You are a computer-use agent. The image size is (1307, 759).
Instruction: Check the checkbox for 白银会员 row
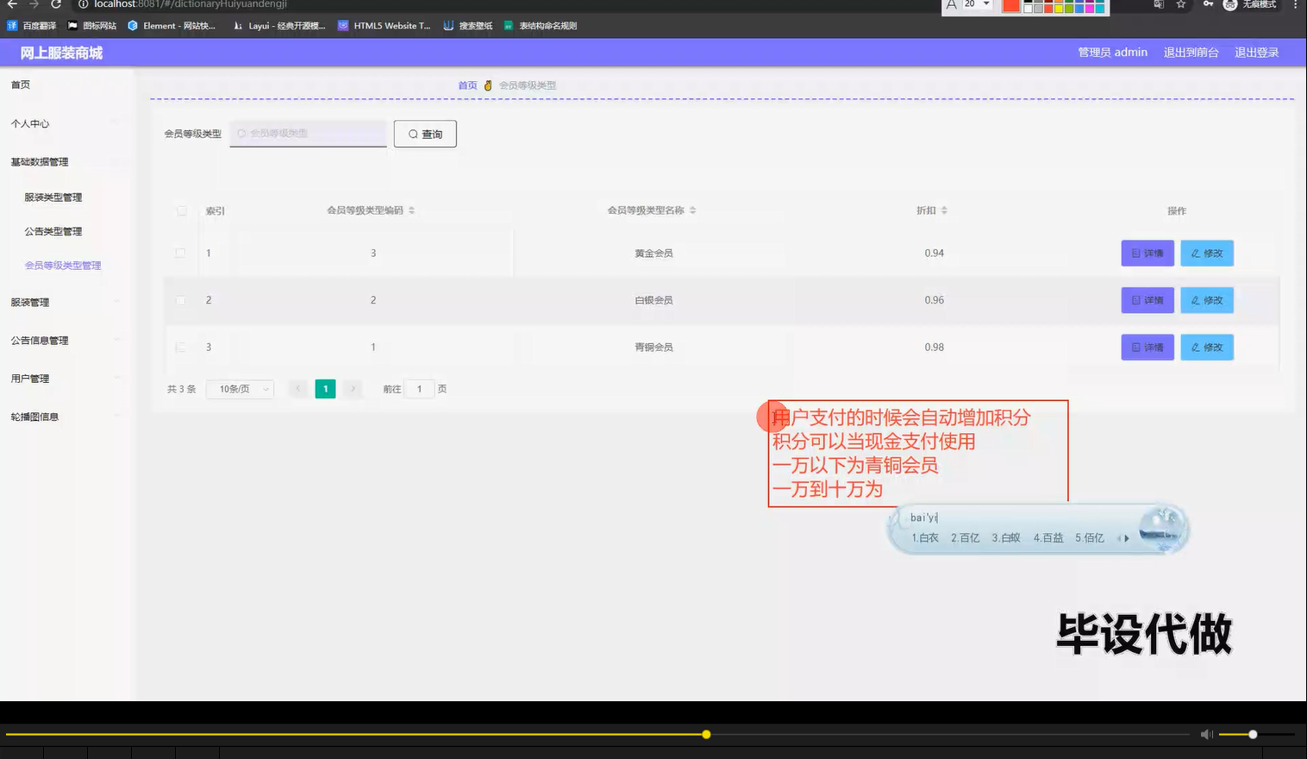(x=182, y=299)
